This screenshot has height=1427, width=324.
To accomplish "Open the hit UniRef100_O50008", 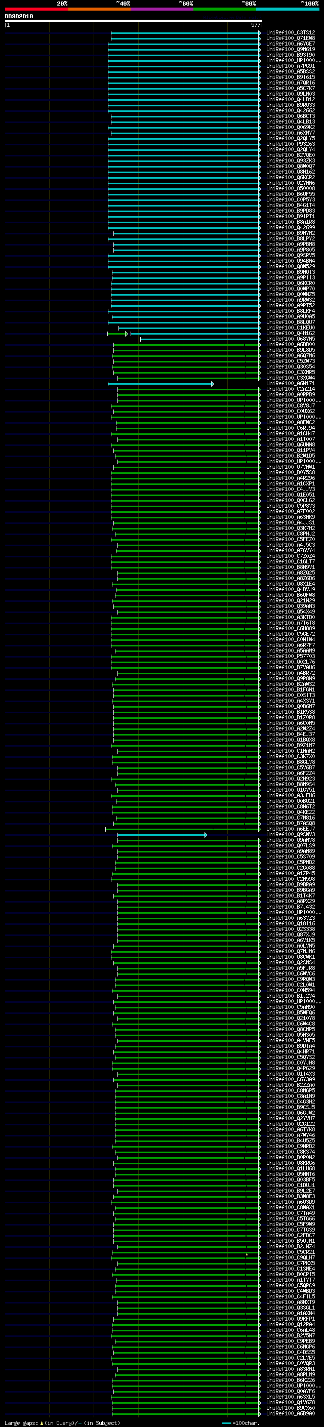I will point(291,189).
